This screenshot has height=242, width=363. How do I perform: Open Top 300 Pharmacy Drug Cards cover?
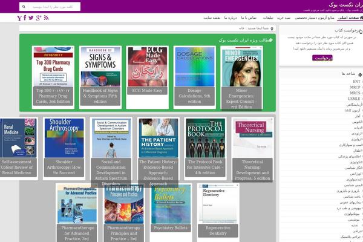(x=53, y=67)
